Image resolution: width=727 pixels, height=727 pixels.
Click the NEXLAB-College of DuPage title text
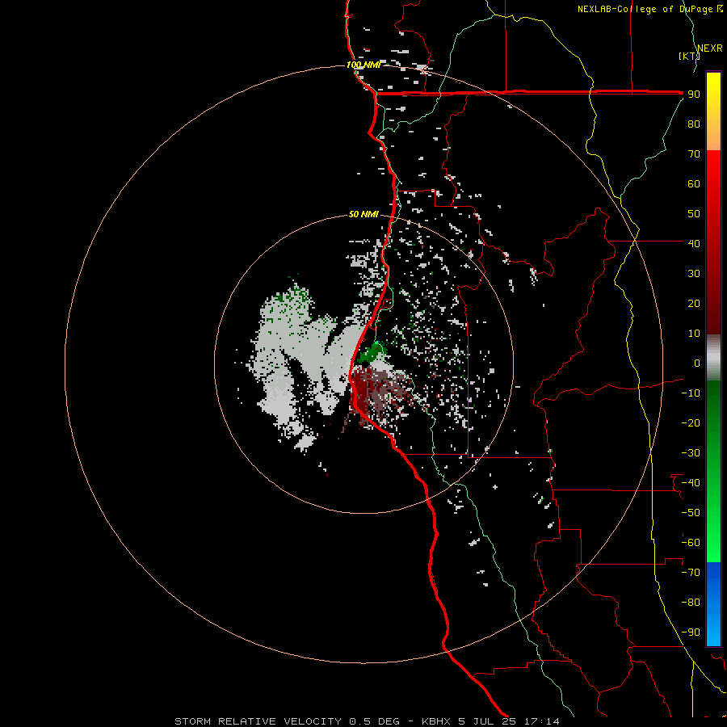[x=649, y=9]
